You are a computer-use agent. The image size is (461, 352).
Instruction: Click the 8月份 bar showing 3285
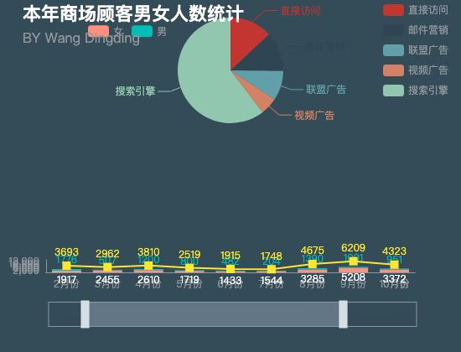pos(313,271)
